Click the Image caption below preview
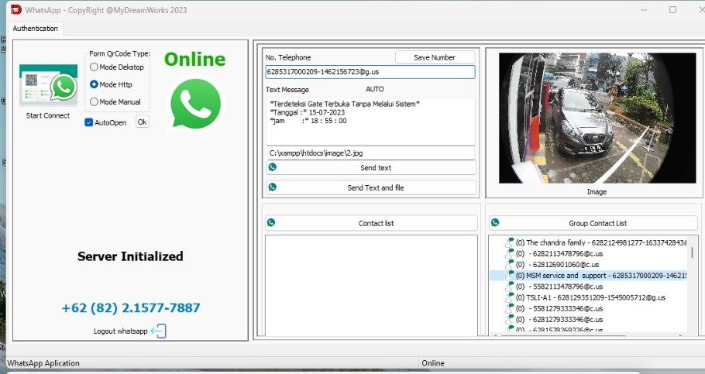Image resolution: width=705 pixels, height=374 pixels. point(597,191)
